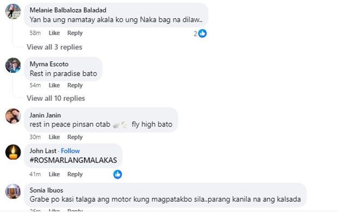338x213 pixels.
Task: View like reactions on Melanie's comment
Action: click(200, 33)
